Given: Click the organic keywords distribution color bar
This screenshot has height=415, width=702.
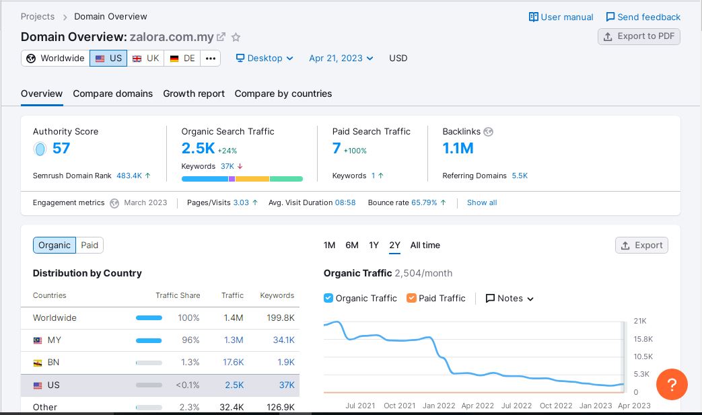Looking at the screenshot, I should tap(242, 179).
